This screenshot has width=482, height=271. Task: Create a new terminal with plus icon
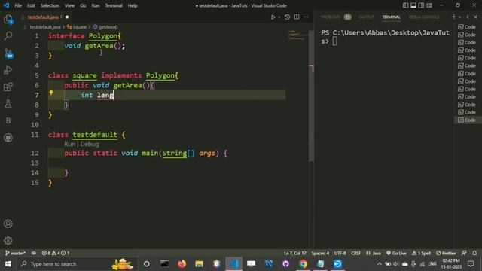click(x=453, y=17)
